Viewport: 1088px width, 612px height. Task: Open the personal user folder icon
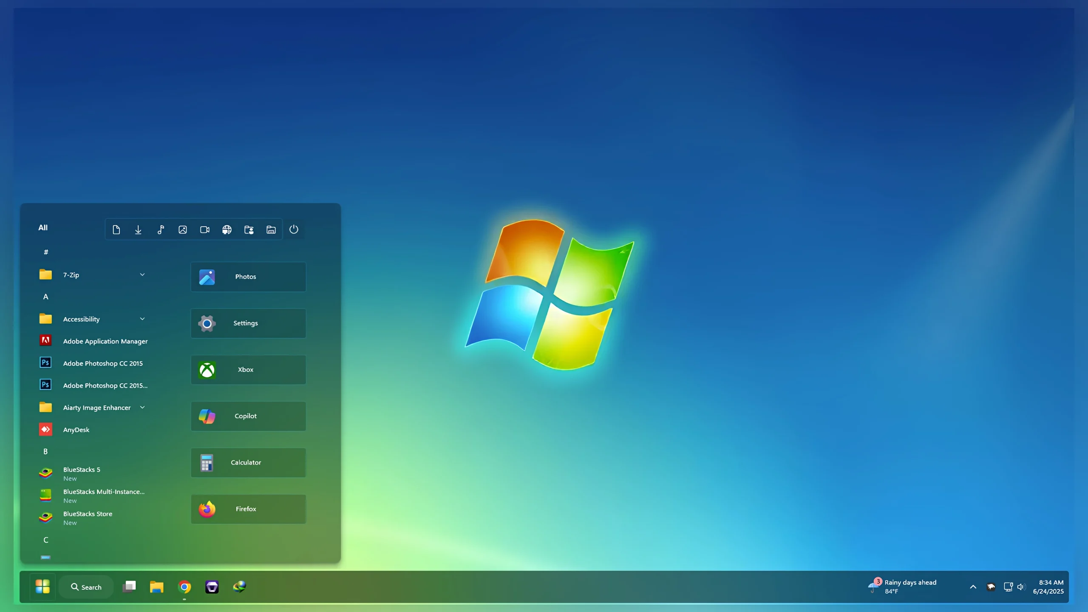coord(249,230)
